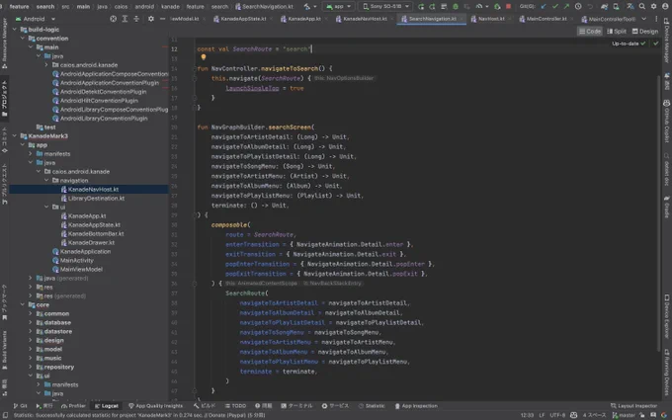Open editor tabs more options icon
The image size is (672, 420).
[x=656, y=19]
